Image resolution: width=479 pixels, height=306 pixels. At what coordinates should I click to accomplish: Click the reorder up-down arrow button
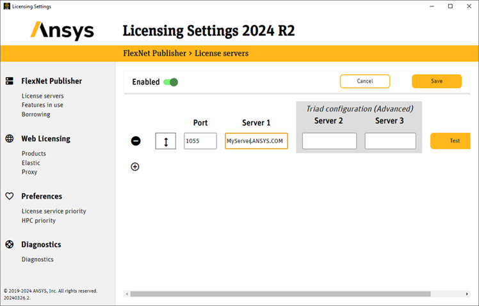165,141
